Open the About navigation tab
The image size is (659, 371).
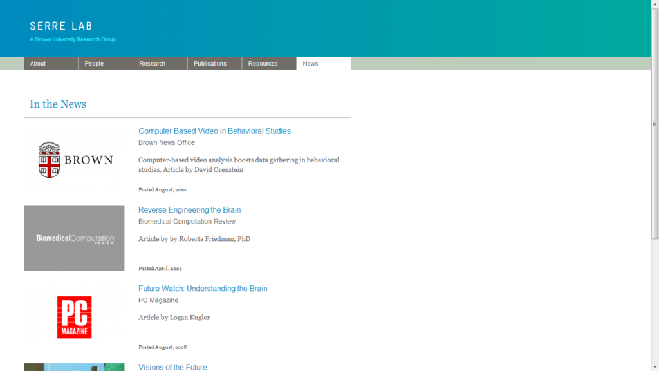pos(51,64)
